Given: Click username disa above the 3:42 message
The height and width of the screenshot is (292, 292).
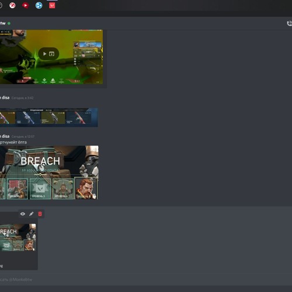Looking at the screenshot, I should click(5, 98).
